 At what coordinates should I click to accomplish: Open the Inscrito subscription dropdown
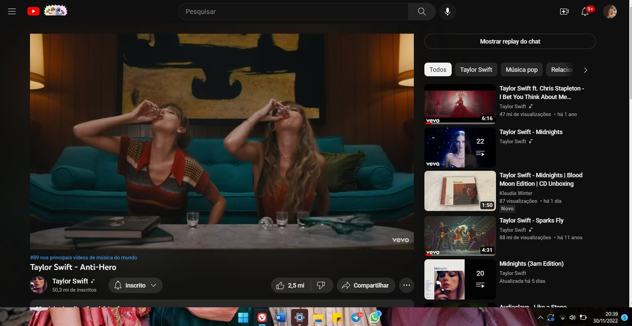tap(135, 285)
